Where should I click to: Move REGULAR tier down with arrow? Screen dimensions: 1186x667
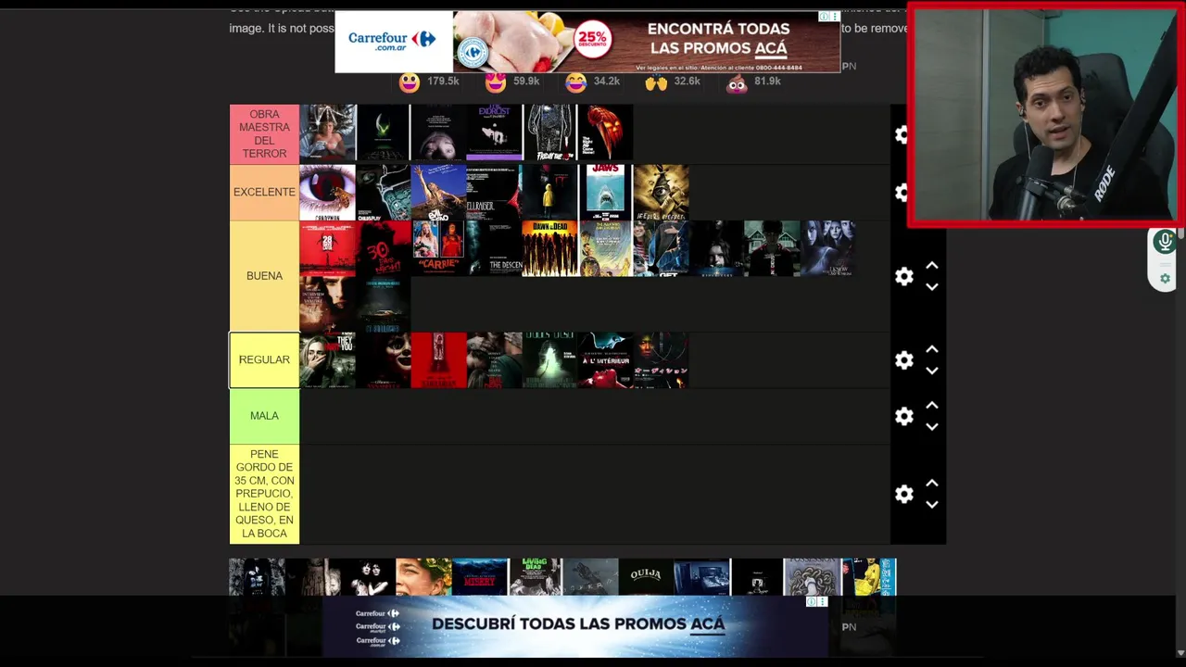932,371
